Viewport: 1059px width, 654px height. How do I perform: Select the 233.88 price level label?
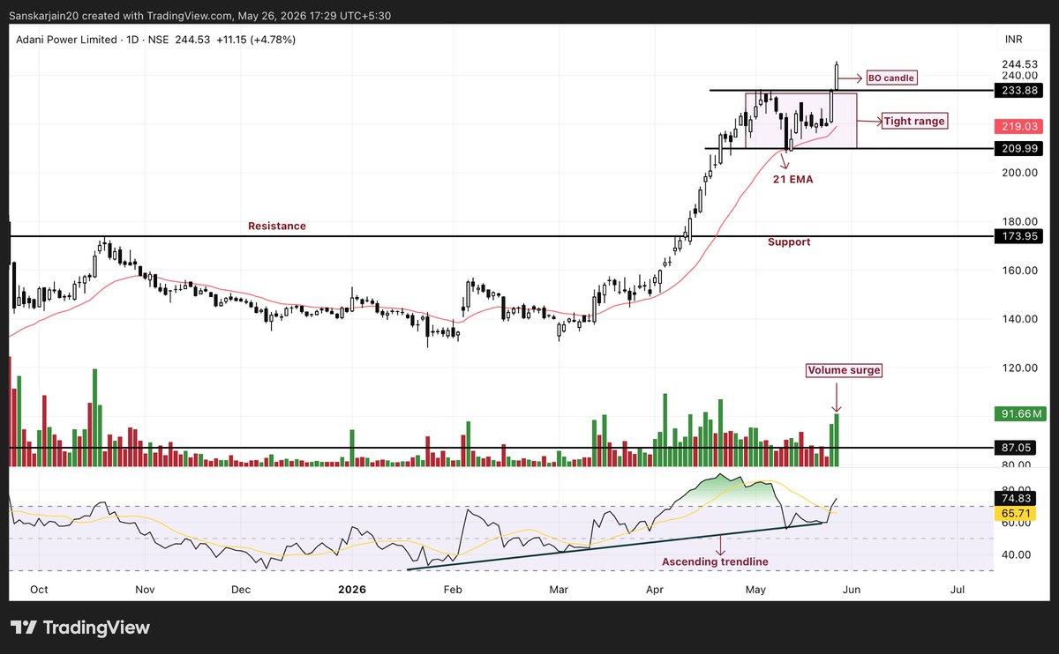1019,90
